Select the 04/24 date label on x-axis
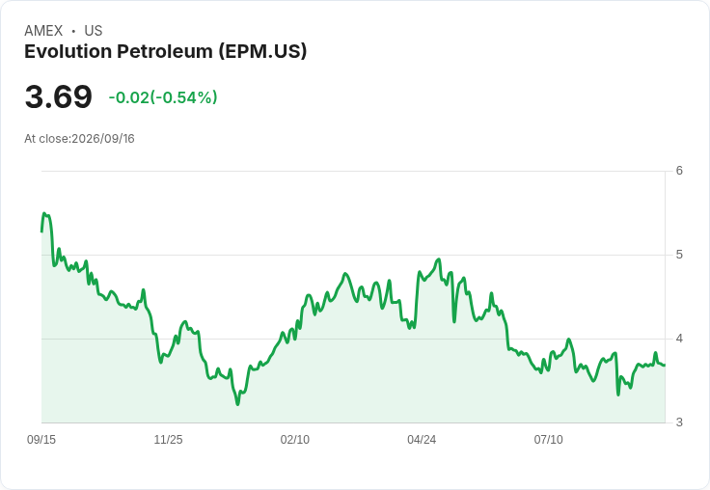 [x=422, y=439]
